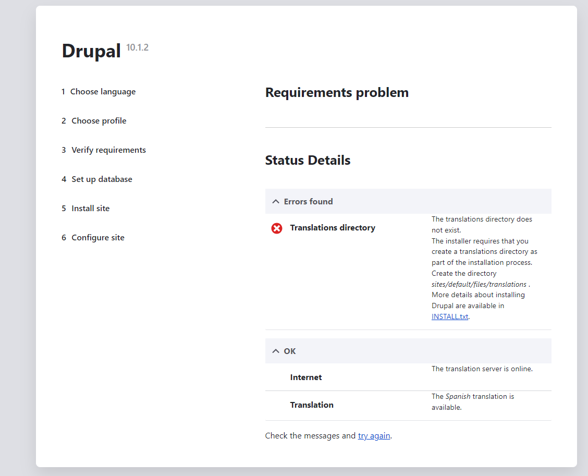Select the Configure site step
Image resolution: width=588 pixels, height=476 pixels.
[93, 238]
